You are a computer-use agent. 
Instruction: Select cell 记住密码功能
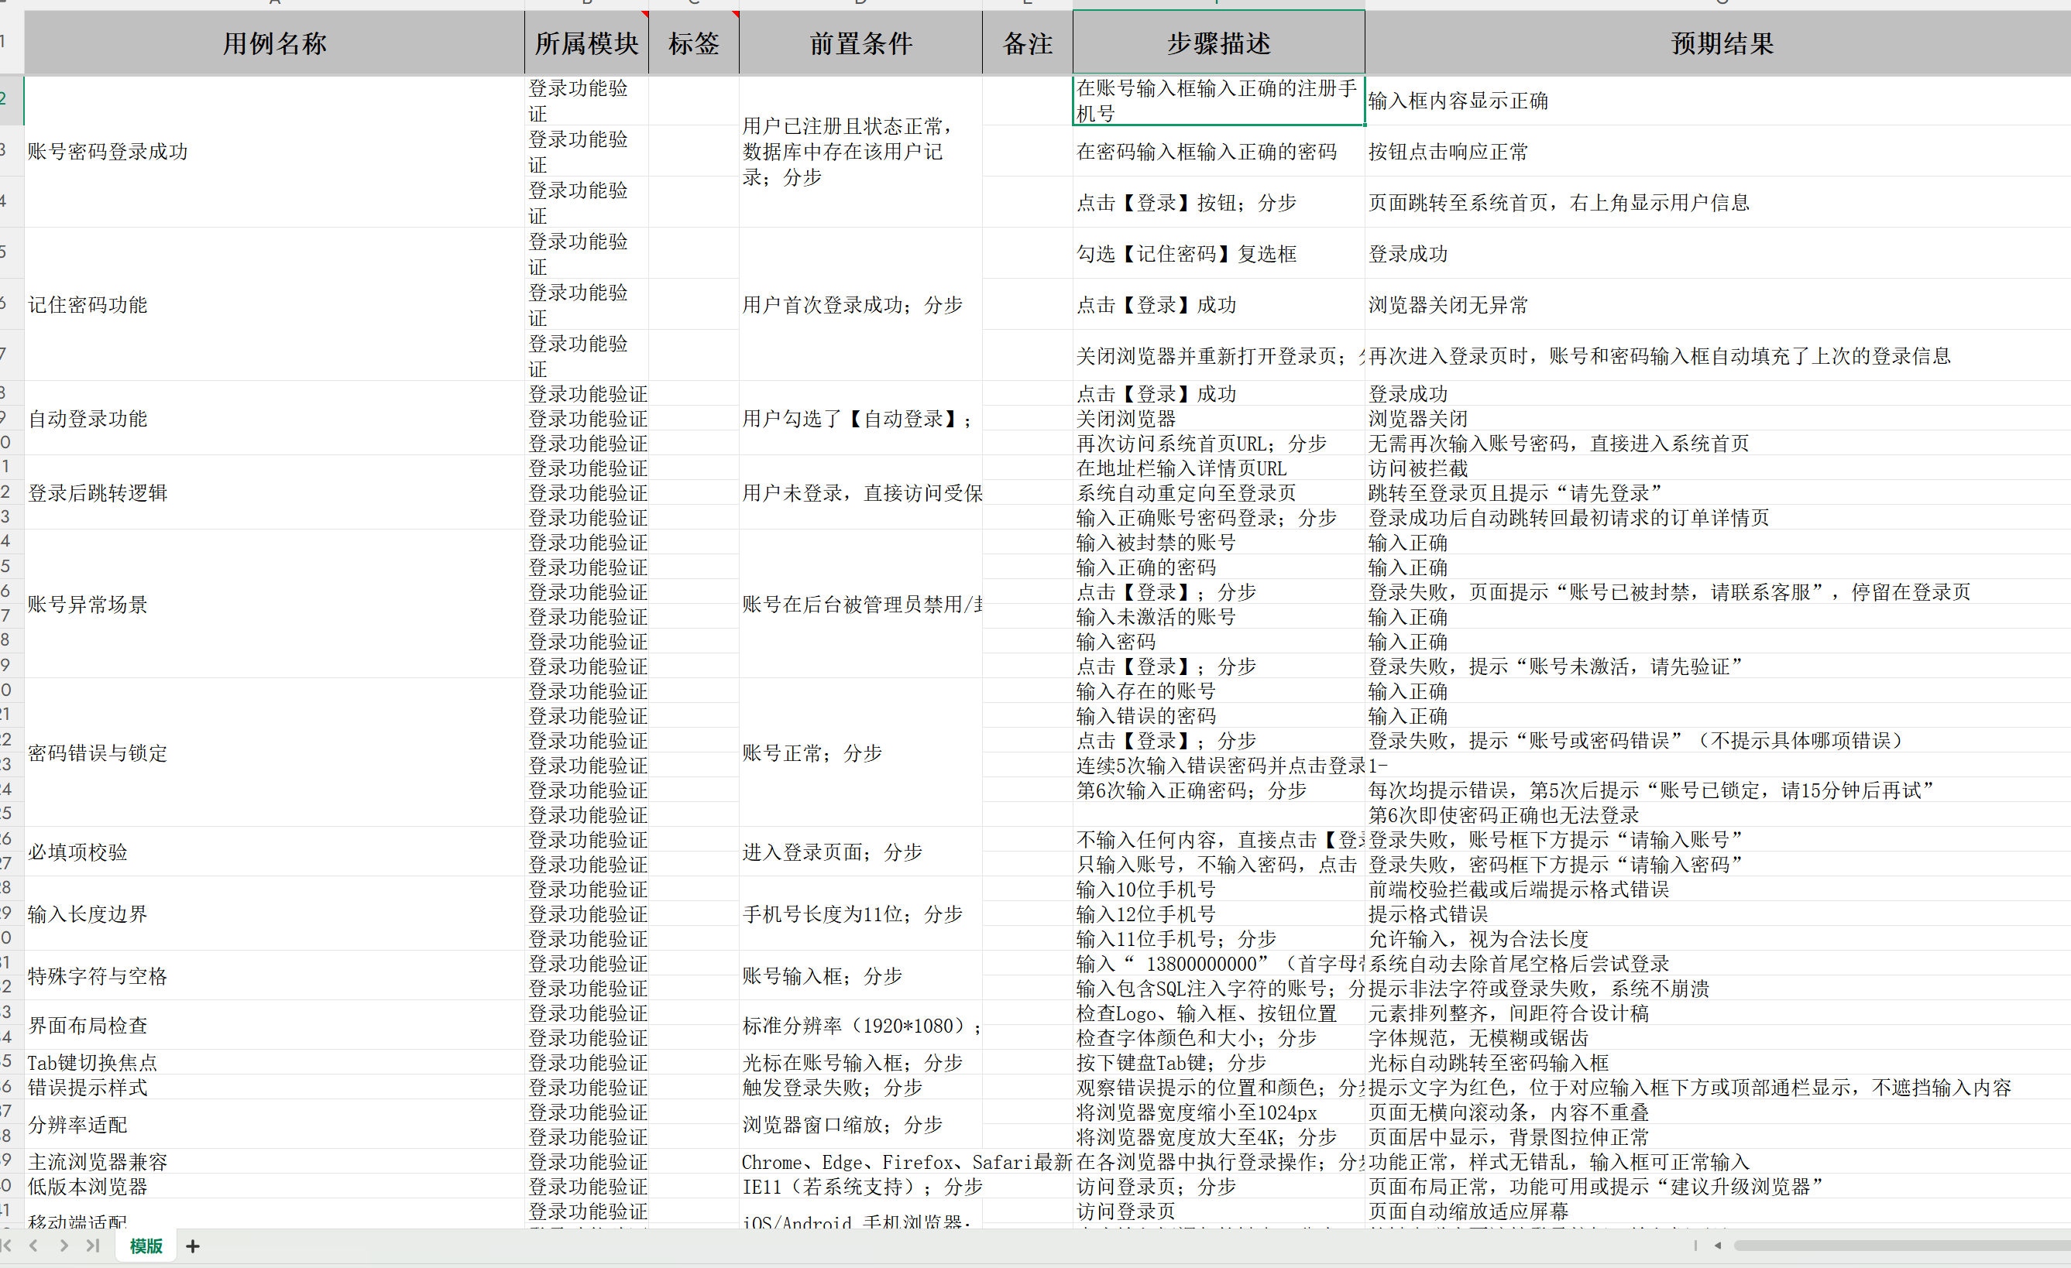pyautogui.click(x=274, y=304)
